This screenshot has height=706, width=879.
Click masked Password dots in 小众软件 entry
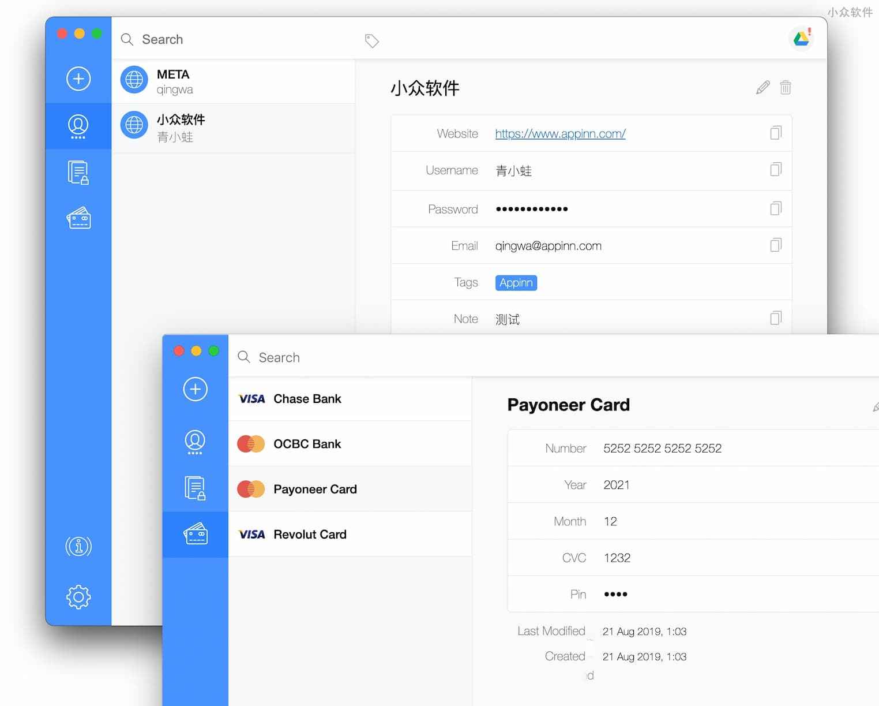point(532,209)
